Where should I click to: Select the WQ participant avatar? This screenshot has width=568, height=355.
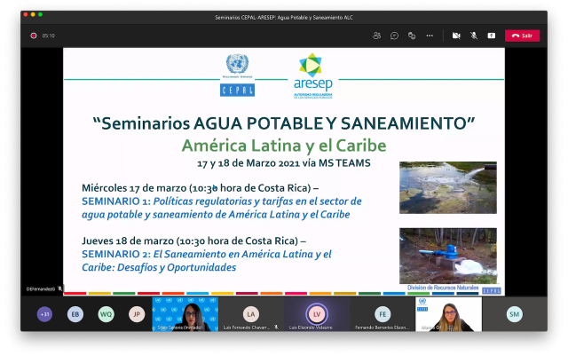(106, 314)
